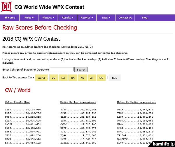The height and width of the screenshot is (147, 175).
Task: Open the Plaques dropdown menu
Action: (x=48, y=18)
